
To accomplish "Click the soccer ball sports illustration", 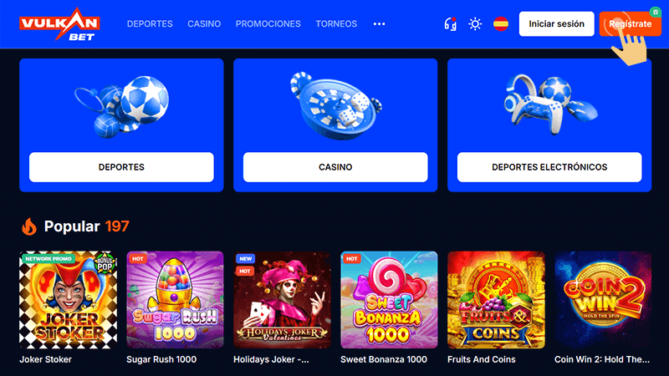I will pos(122,107).
